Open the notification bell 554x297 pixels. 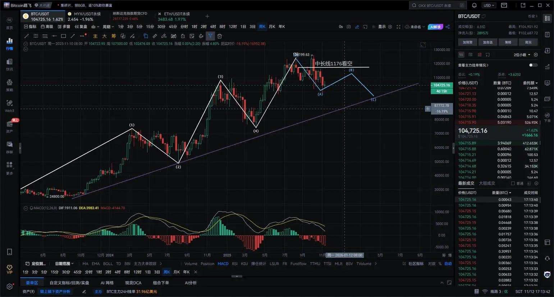[x=474, y=5]
